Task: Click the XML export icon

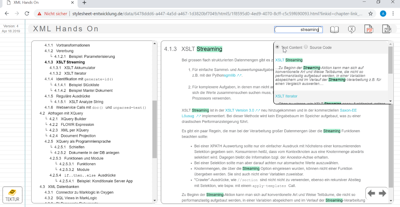Action: pyautogui.click(x=352, y=29)
